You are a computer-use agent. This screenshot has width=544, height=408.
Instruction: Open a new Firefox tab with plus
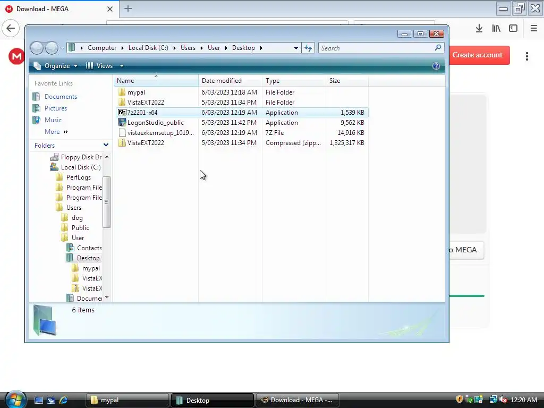pyautogui.click(x=128, y=8)
